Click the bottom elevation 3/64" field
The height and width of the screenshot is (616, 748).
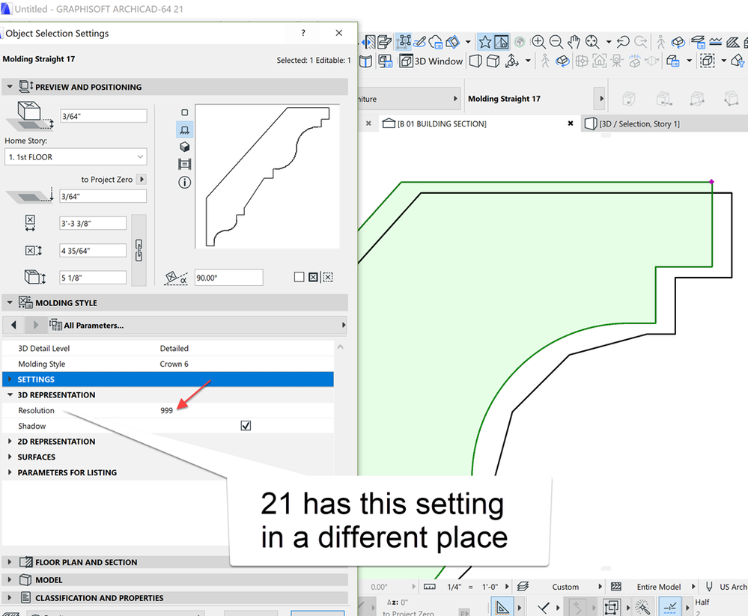pyautogui.click(x=103, y=196)
